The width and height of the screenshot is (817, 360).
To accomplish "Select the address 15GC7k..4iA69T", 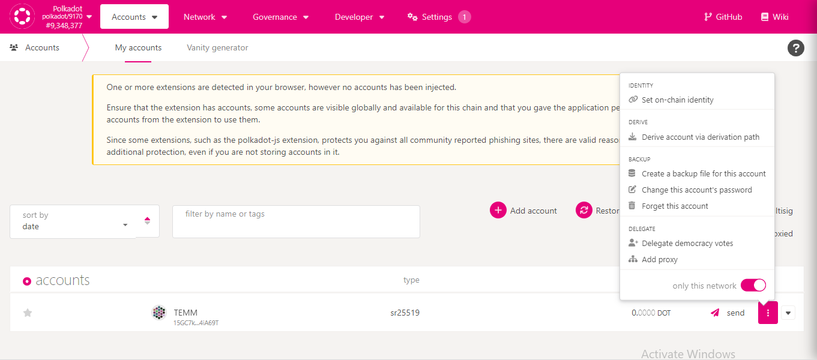I will pos(196,323).
